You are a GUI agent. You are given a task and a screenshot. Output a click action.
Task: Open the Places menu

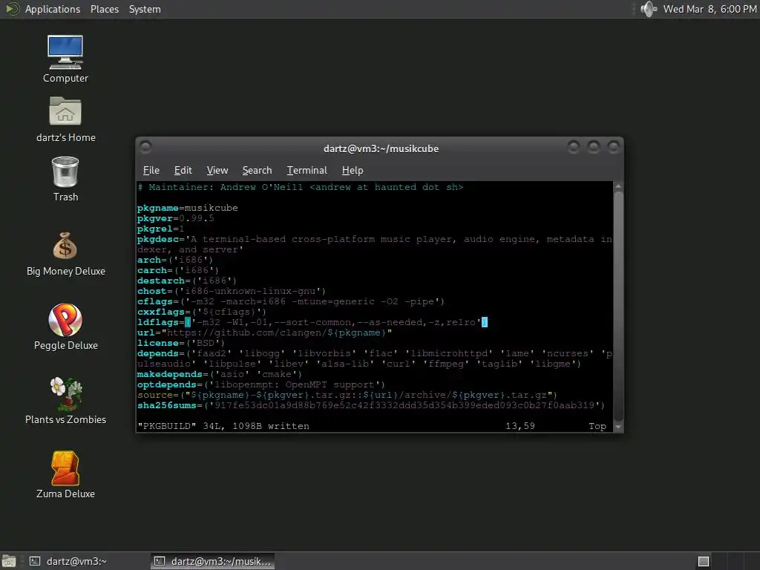(x=104, y=9)
